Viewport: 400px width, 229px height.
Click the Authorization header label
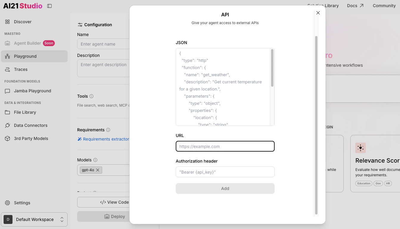[x=197, y=161]
